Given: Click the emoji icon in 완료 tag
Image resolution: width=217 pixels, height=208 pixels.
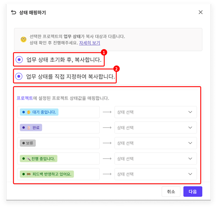Looking at the screenshot, I should click(x=29, y=128).
